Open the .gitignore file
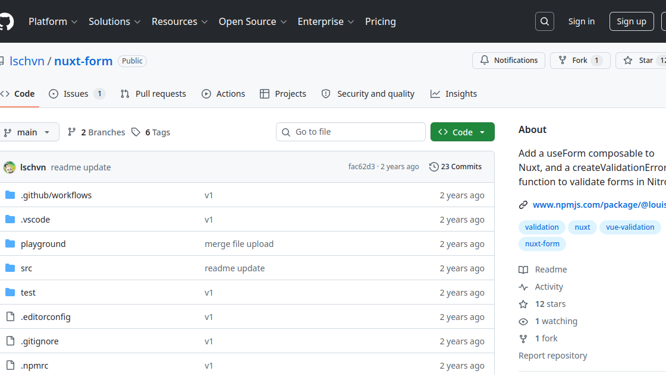Screen dimensions: 666x374 pyautogui.click(x=39, y=341)
